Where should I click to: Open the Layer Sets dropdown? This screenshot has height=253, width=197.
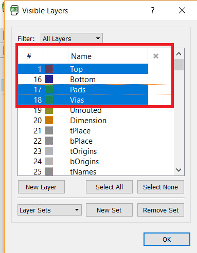pos(49,210)
